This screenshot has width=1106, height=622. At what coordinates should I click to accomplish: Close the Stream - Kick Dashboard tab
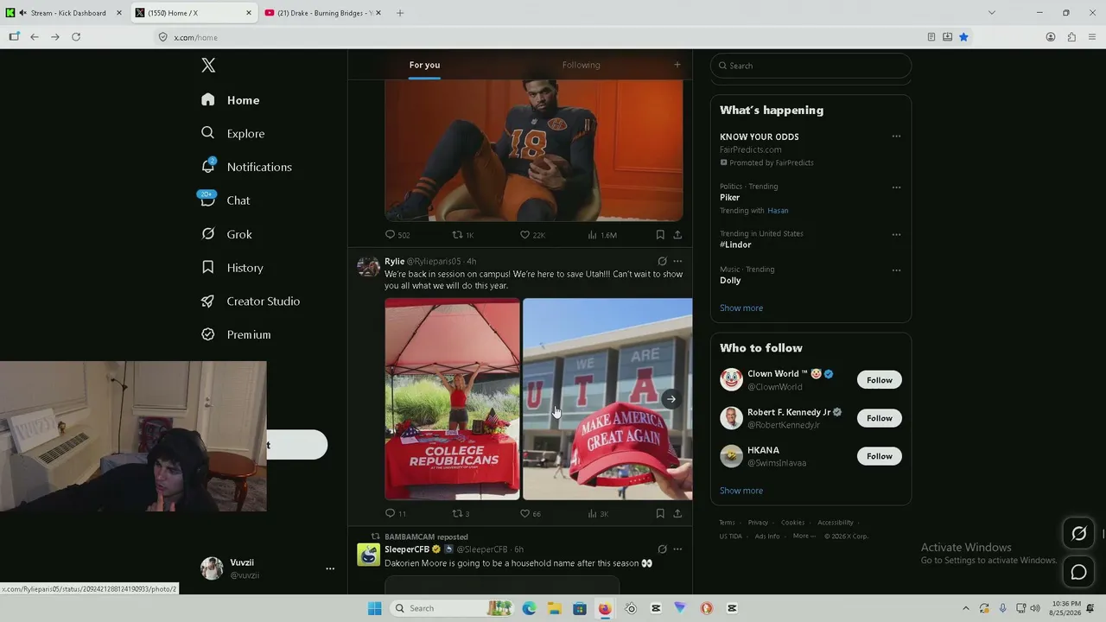click(119, 13)
